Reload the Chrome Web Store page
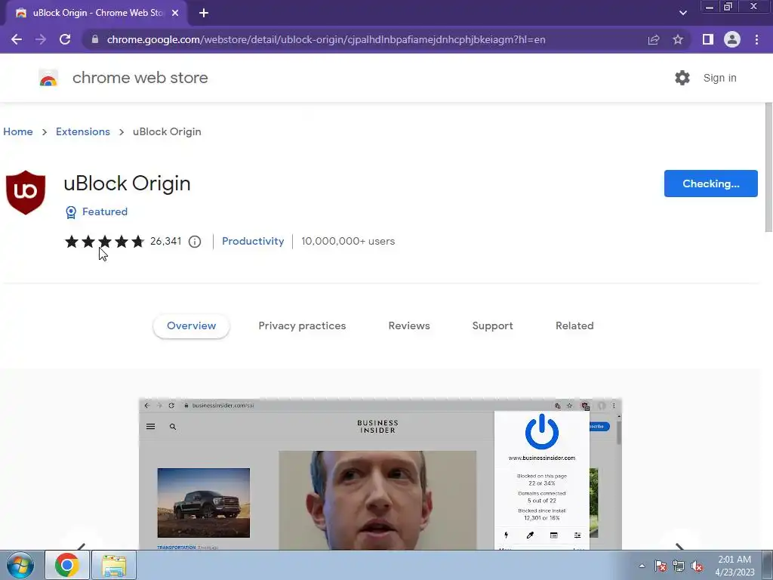 (x=65, y=39)
